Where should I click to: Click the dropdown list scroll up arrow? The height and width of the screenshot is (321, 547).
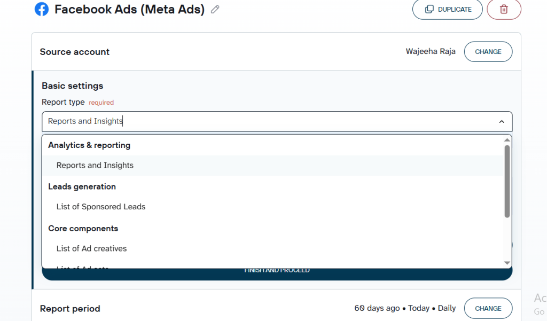(507, 140)
